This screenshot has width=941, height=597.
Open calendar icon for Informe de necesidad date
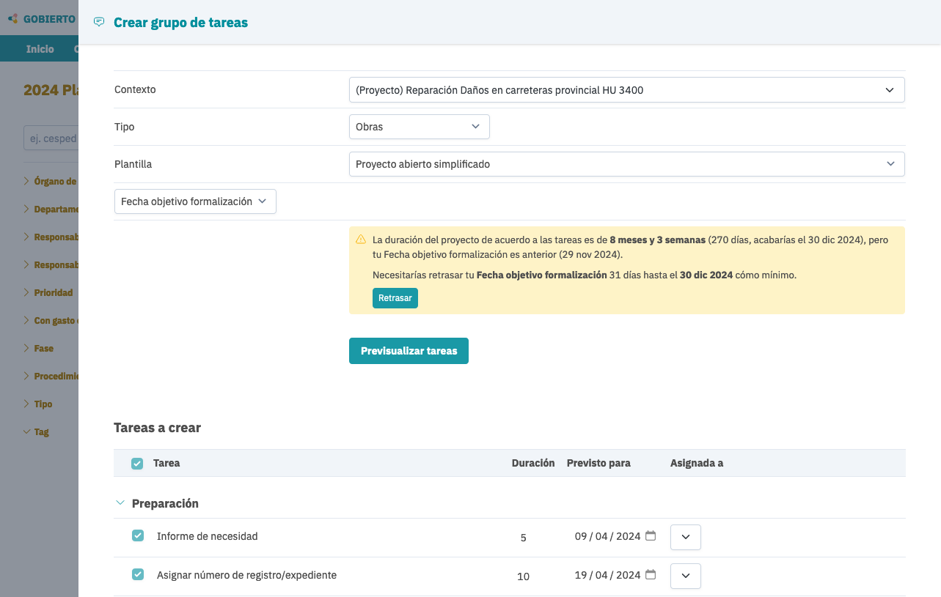651,535
